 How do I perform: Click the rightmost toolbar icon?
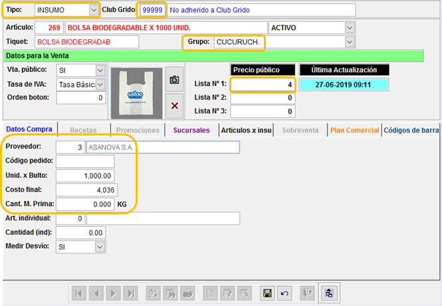click(329, 293)
